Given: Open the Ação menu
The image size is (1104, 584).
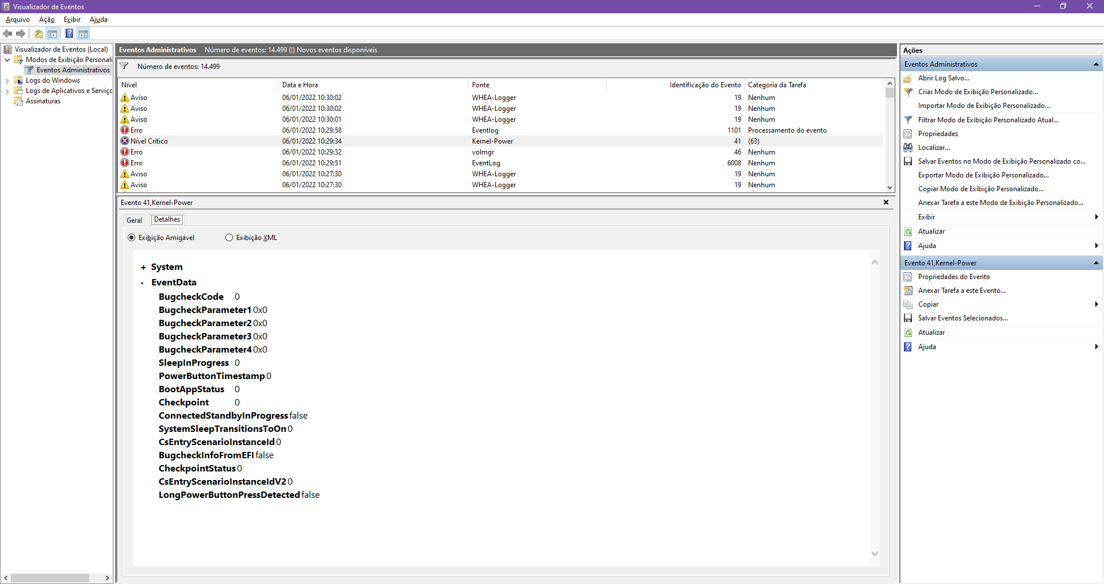Looking at the screenshot, I should coord(47,20).
